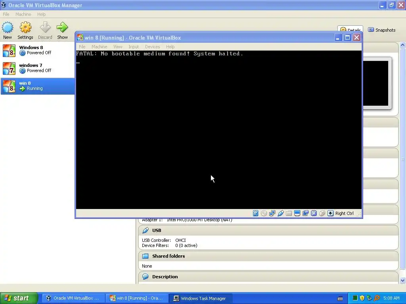Viewport: 406px width, 304px height.
Task: Click the mouse integration icon in VM status bar
Action: coord(322,213)
